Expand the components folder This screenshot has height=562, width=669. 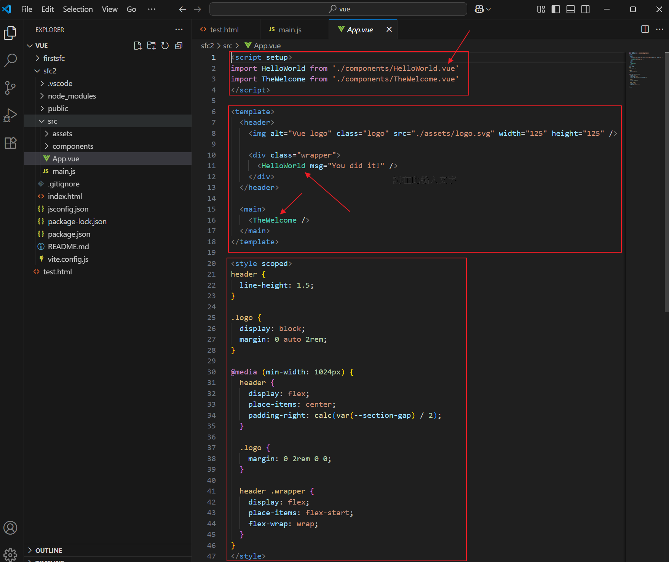tap(72, 146)
